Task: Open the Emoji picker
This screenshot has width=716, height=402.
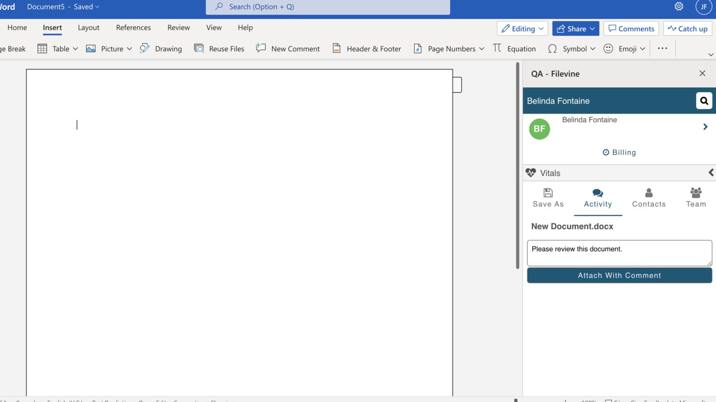Action: pyautogui.click(x=620, y=49)
